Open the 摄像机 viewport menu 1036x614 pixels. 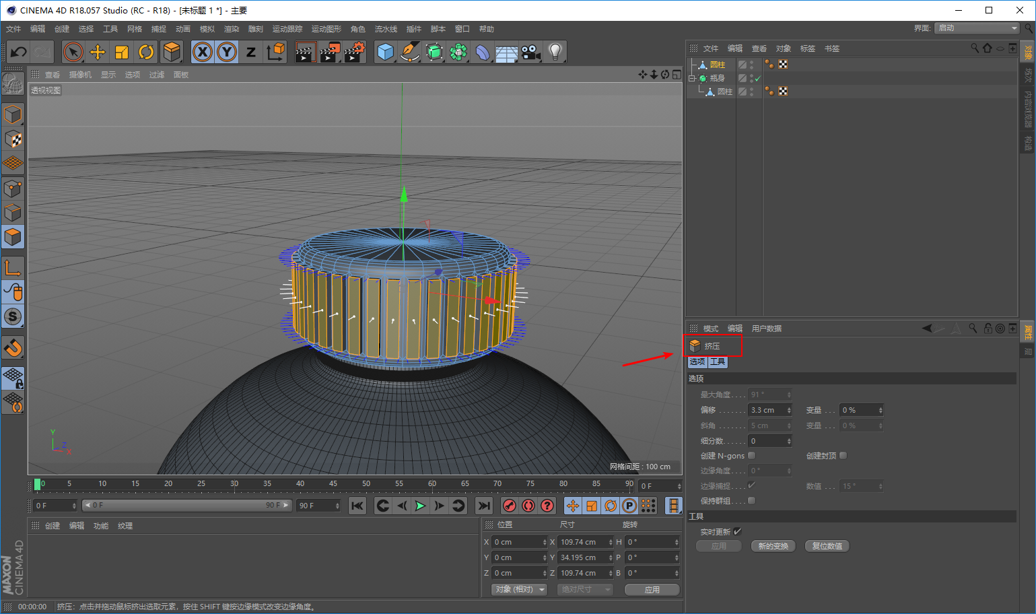click(80, 75)
